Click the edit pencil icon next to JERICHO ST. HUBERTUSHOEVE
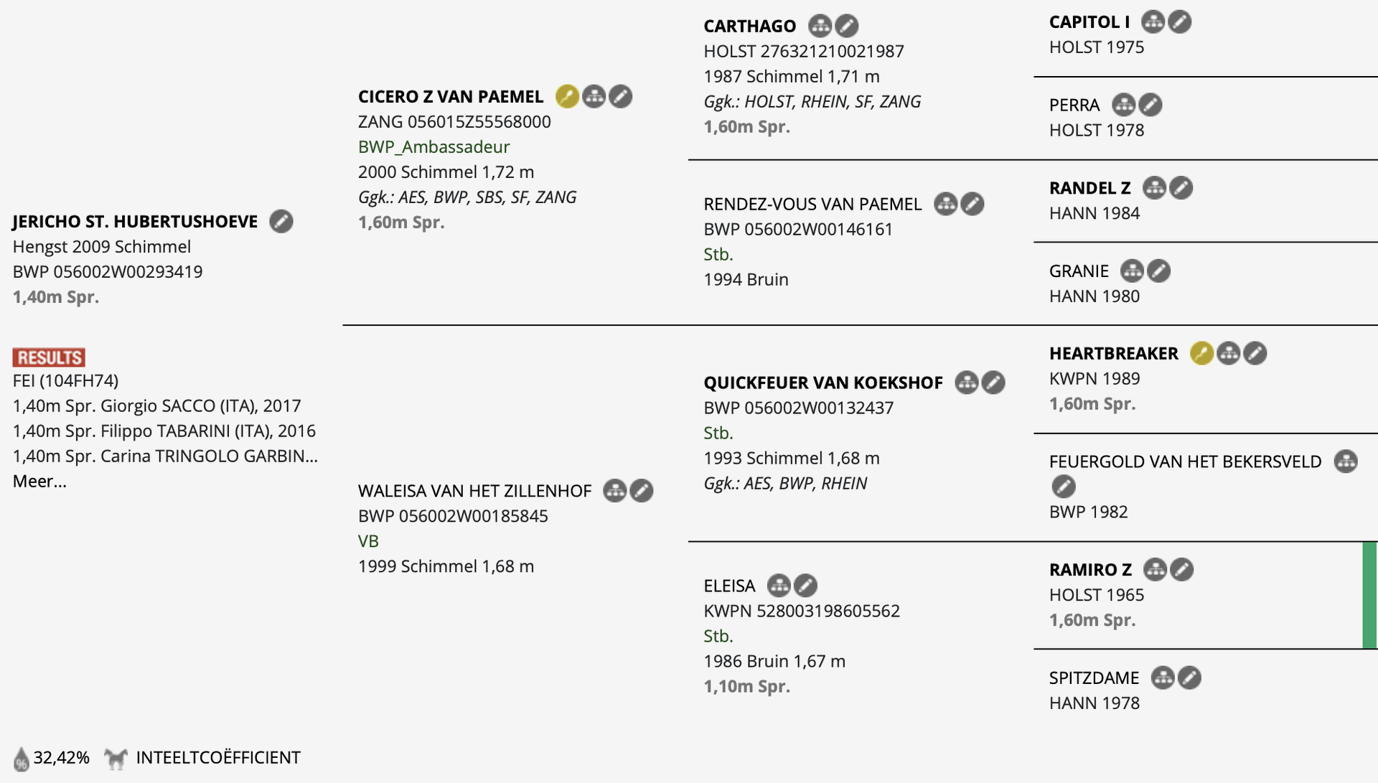This screenshot has height=783, width=1378. pyautogui.click(x=281, y=221)
